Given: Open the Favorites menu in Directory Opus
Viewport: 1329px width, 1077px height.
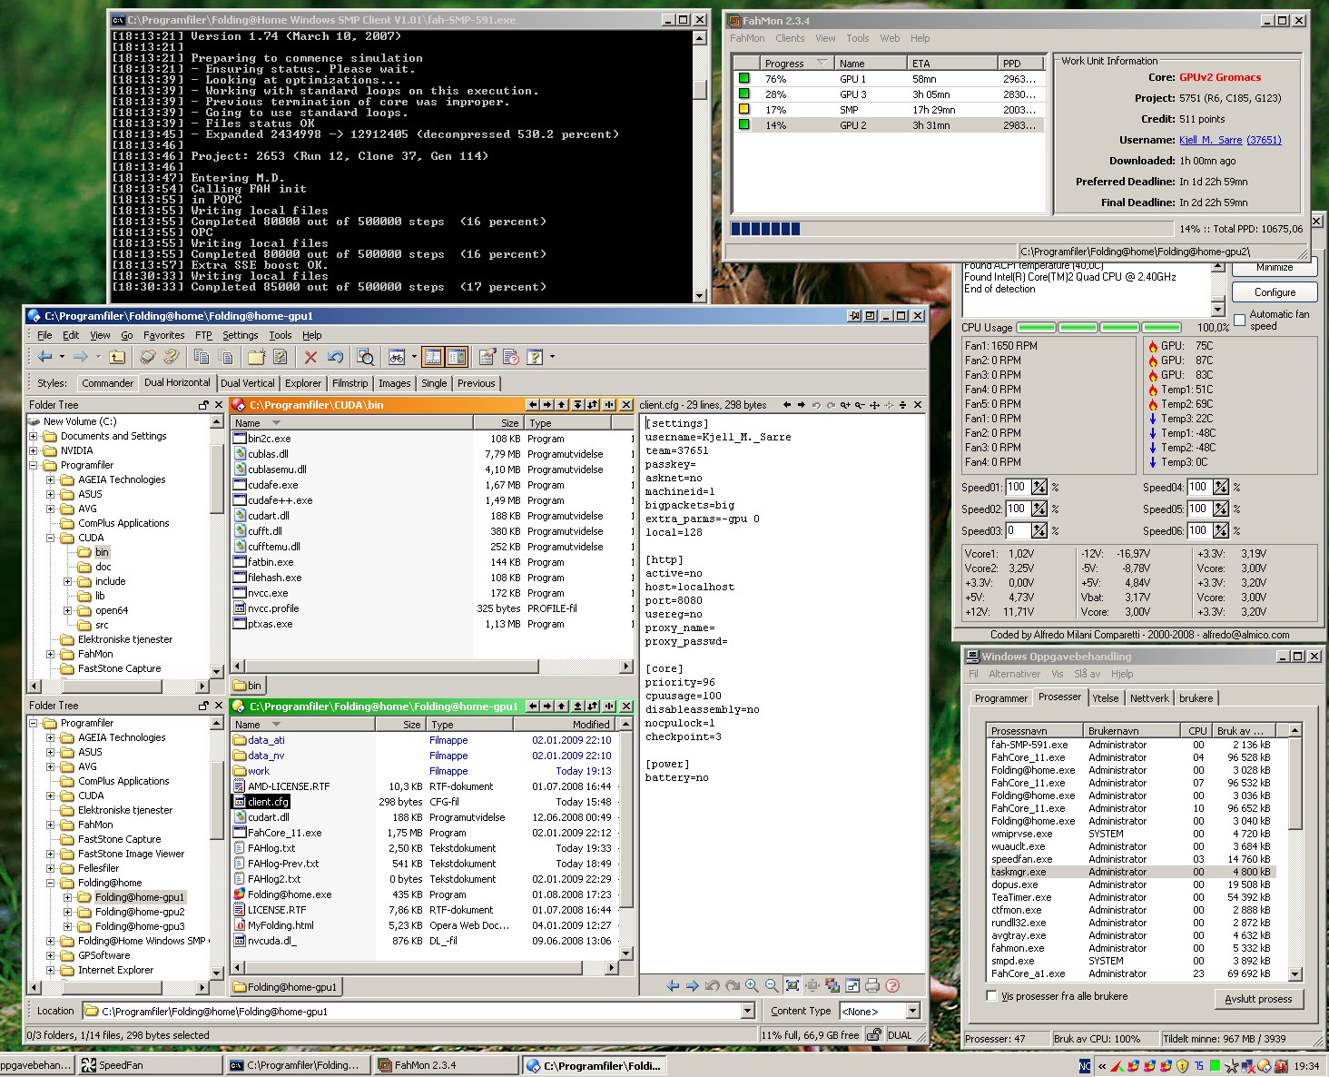Looking at the screenshot, I should (x=163, y=335).
